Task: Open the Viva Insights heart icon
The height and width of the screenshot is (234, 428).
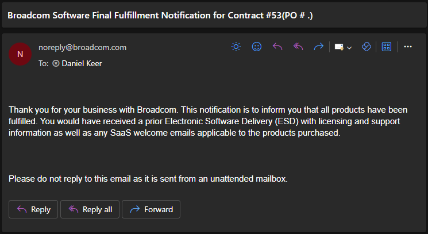Action: 367,47
